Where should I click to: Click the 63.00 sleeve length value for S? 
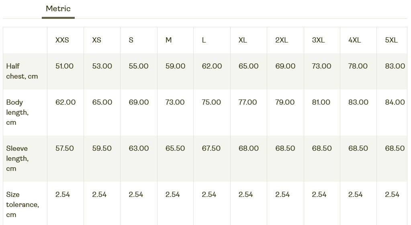pos(139,148)
